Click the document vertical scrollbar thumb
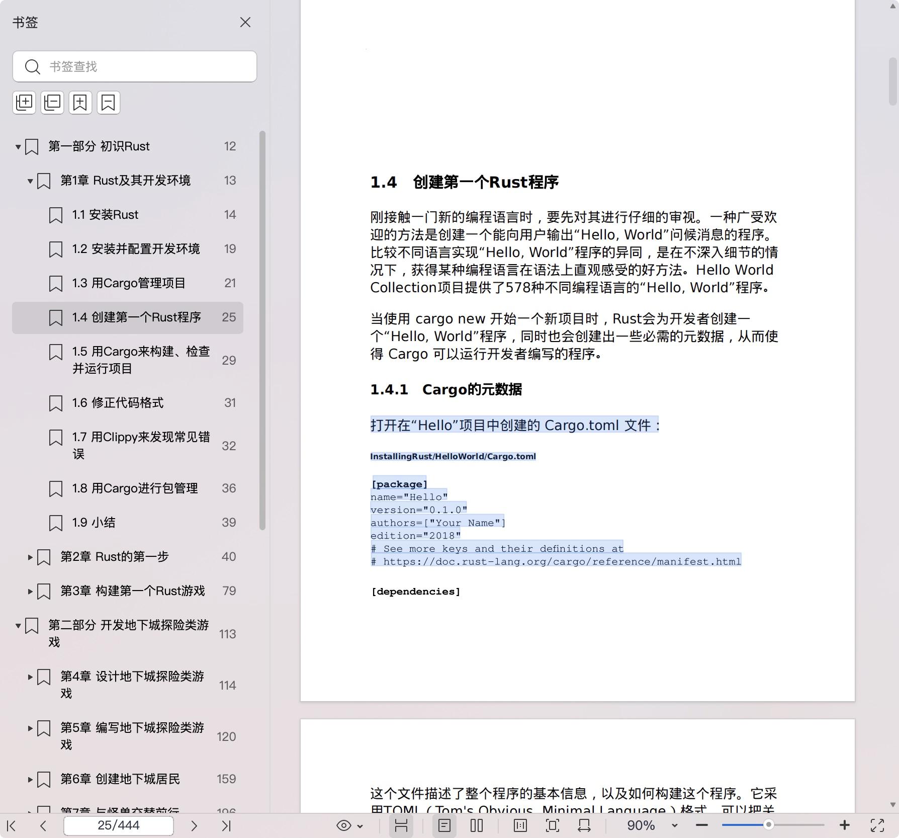 (893, 81)
